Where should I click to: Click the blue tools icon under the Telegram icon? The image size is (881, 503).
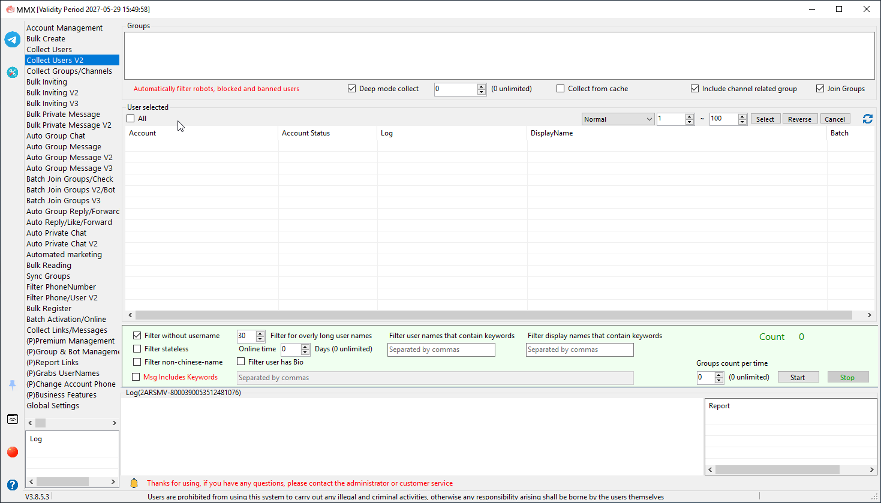pos(13,72)
